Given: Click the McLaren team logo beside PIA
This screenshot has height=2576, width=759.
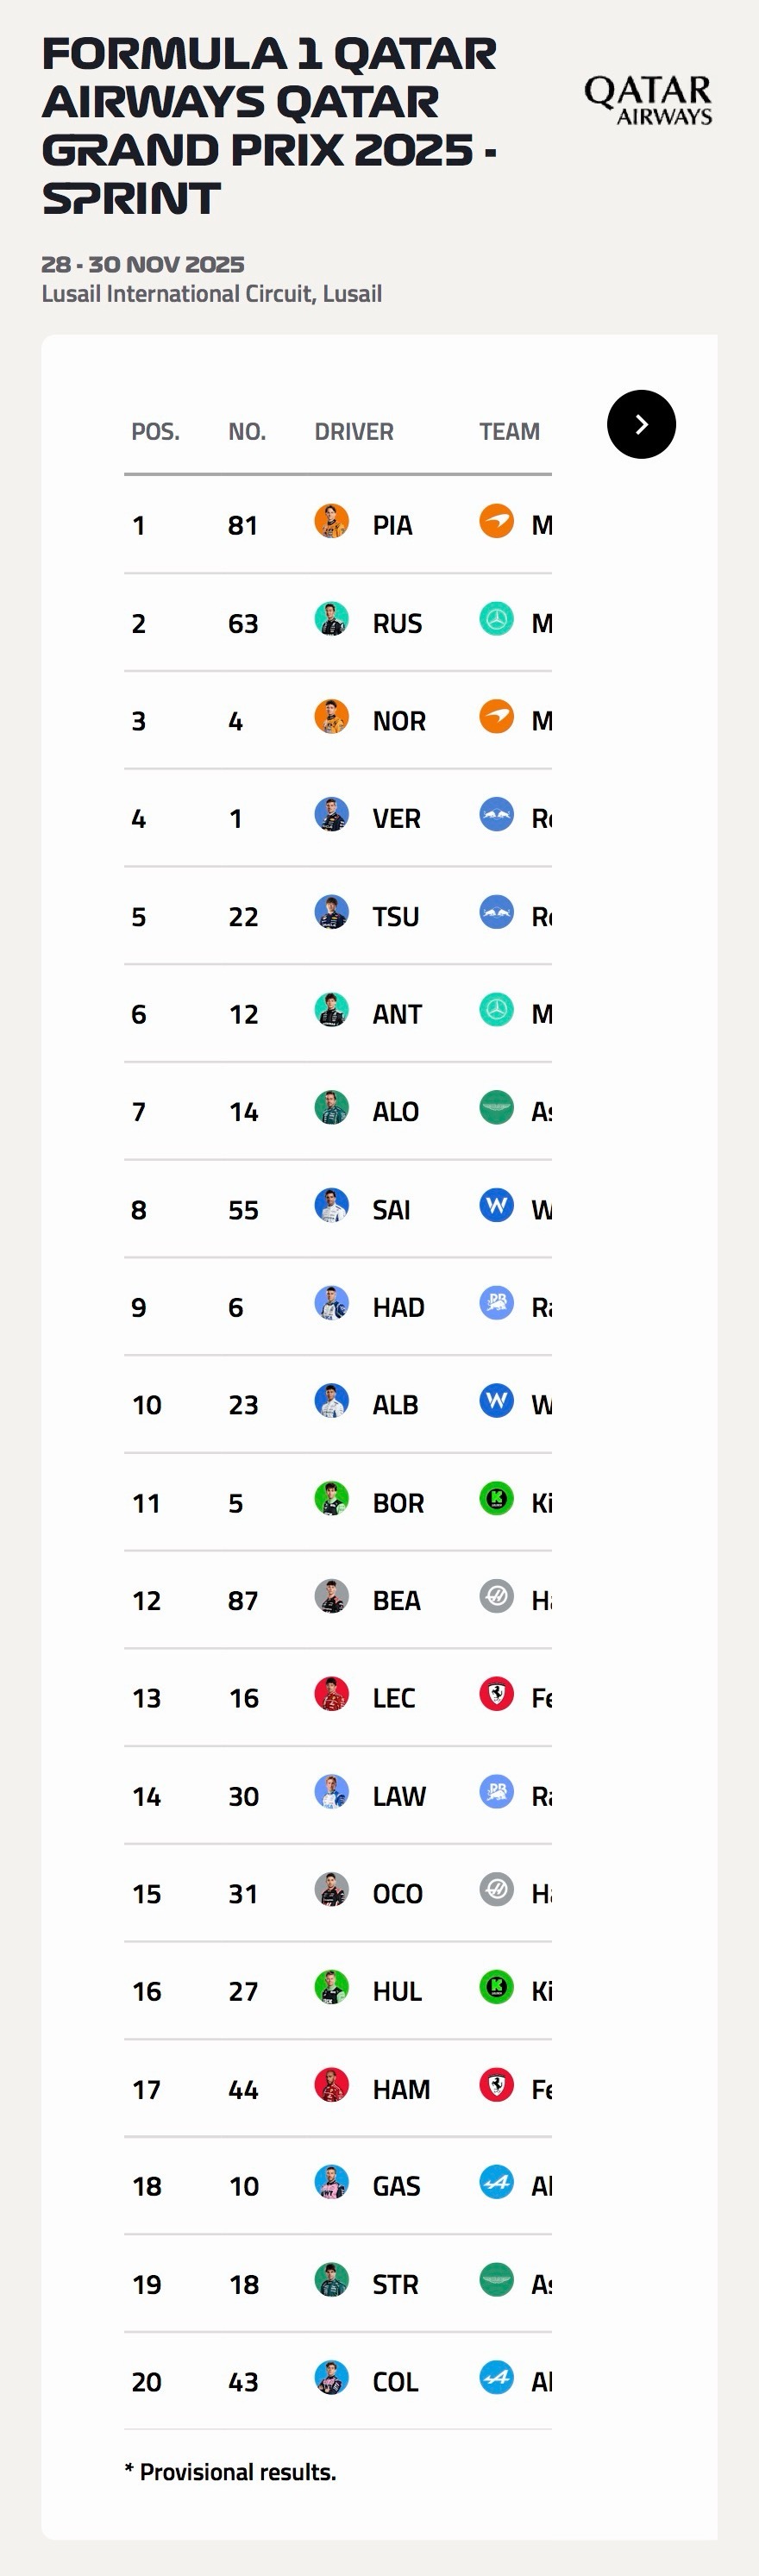Looking at the screenshot, I should pos(496,522).
